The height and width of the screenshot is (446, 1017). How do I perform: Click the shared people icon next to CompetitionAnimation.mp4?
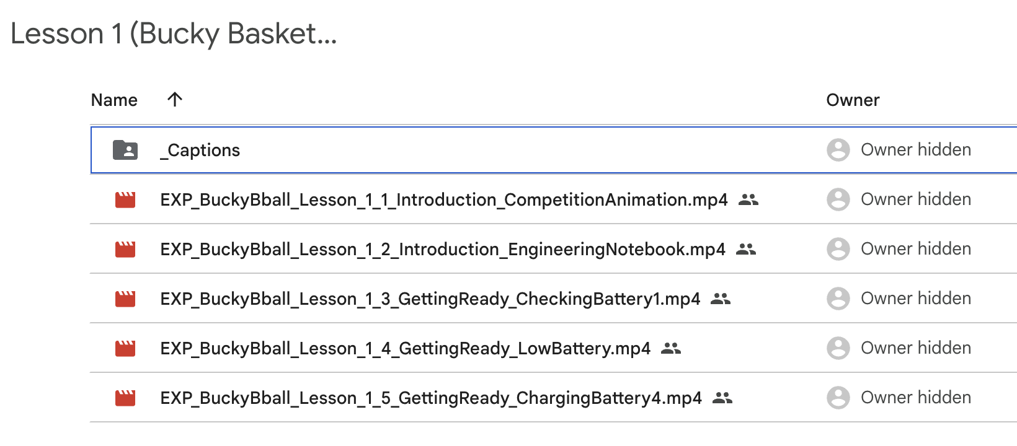coord(748,200)
